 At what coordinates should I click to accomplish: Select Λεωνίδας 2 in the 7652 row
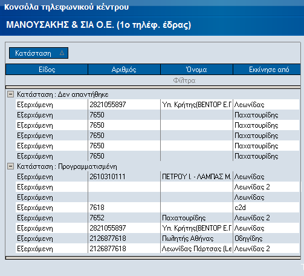266,218
